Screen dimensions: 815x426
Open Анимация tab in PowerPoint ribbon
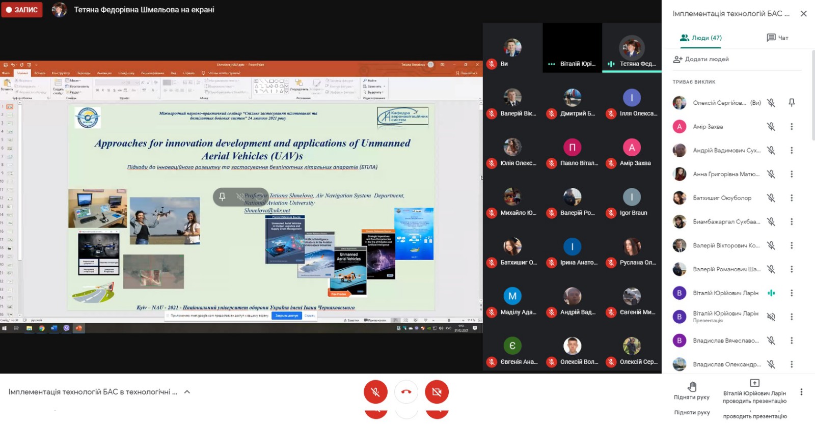click(104, 73)
